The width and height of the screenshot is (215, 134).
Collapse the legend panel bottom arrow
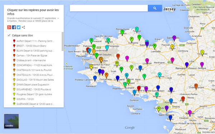pyautogui.click(x=34, y=106)
